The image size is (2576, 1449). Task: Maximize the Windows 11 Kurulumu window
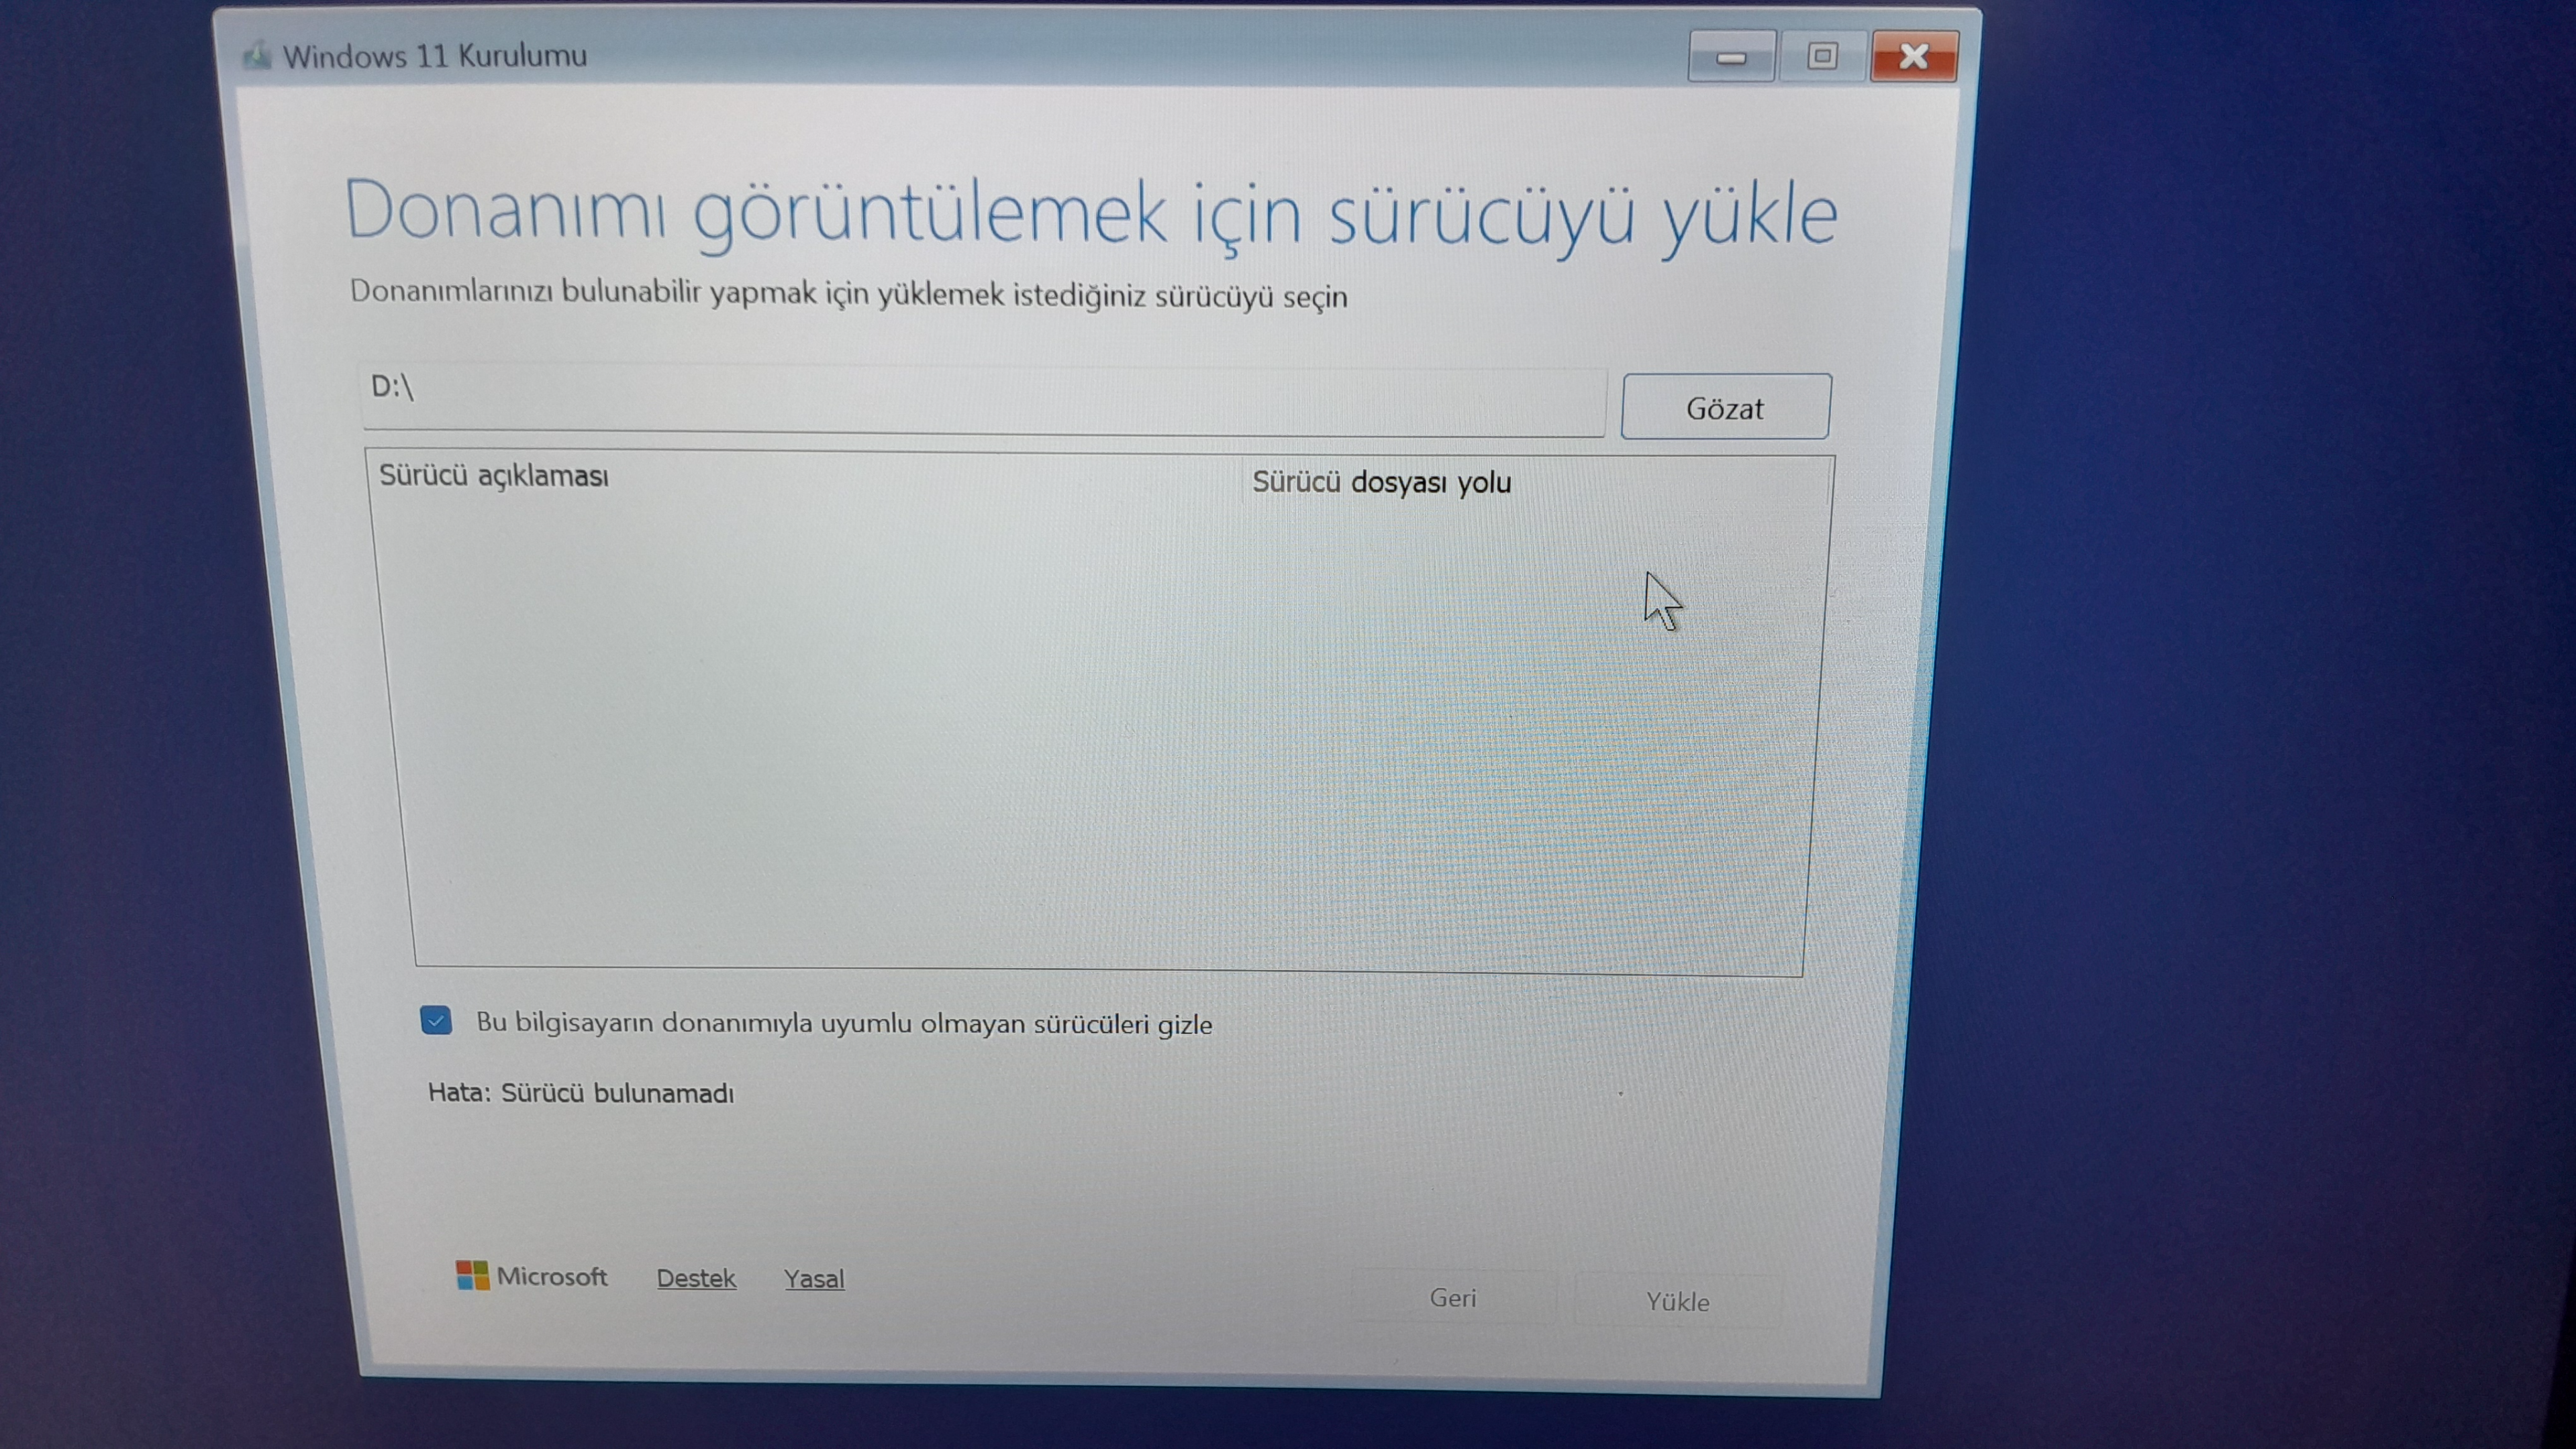(1822, 56)
